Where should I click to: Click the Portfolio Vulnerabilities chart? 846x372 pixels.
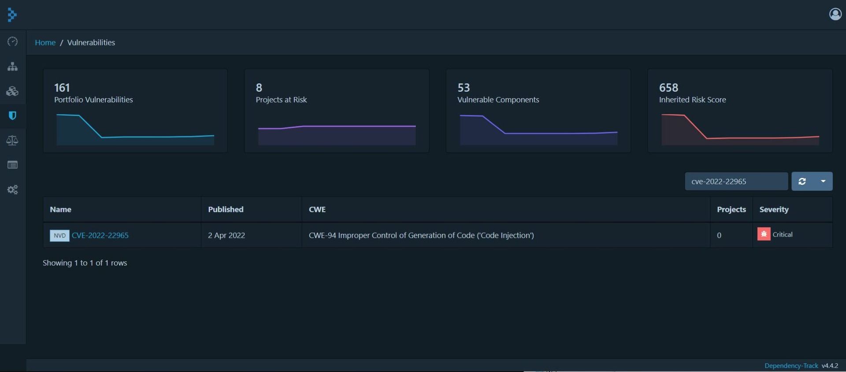pyautogui.click(x=135, y=130)
